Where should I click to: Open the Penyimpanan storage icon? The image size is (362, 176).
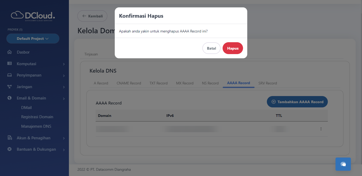[x=10, y=75]
